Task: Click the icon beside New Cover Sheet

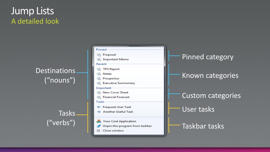Action: pos(99,93)
